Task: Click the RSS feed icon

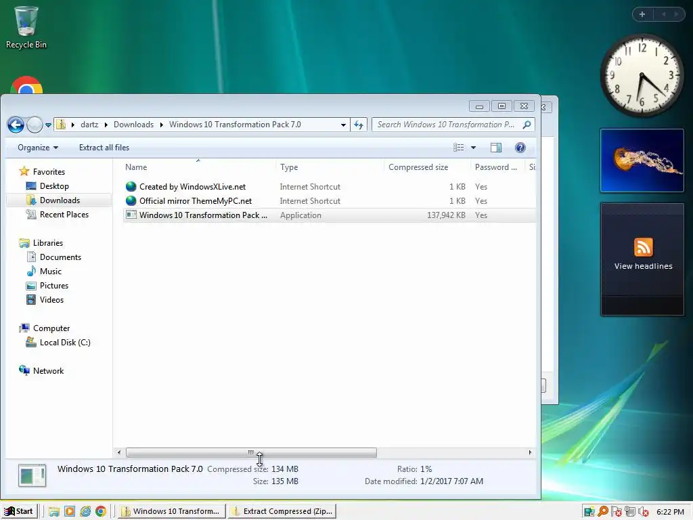Action: 643,246
